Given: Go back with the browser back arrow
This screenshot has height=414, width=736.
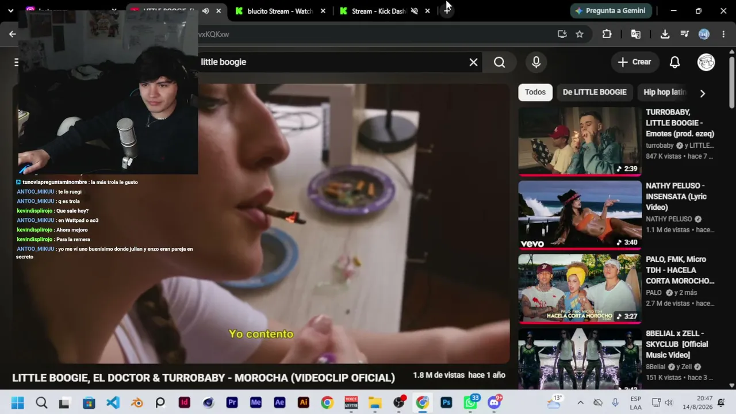Looking at the screenshot, I should click(13, 34).
